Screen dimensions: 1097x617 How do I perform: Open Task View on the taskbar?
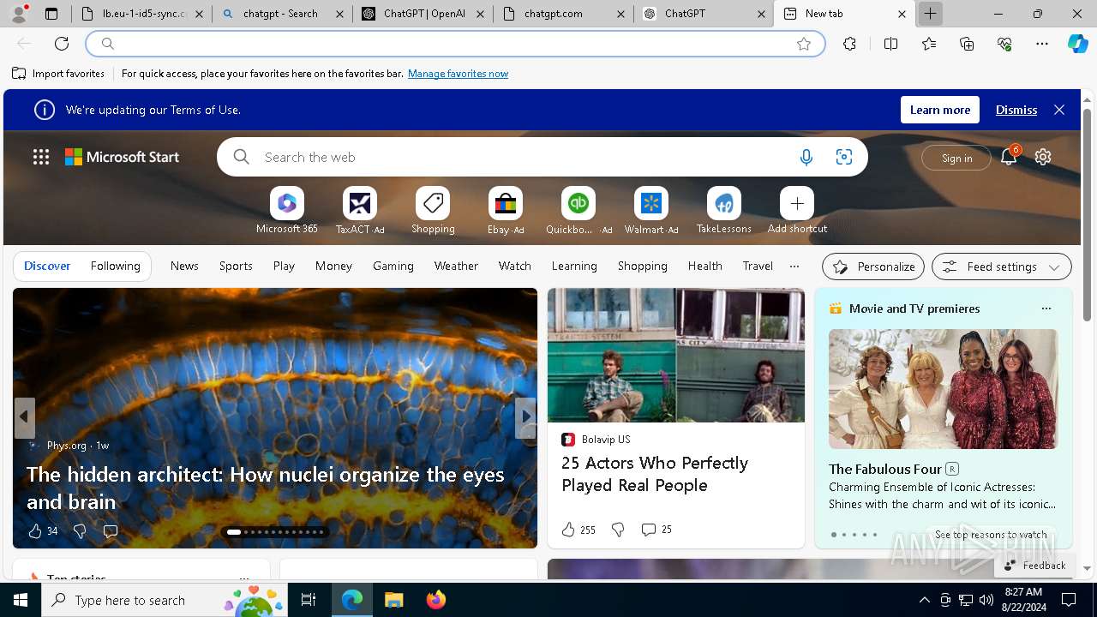pyautogui.click(x=309, y=600)
